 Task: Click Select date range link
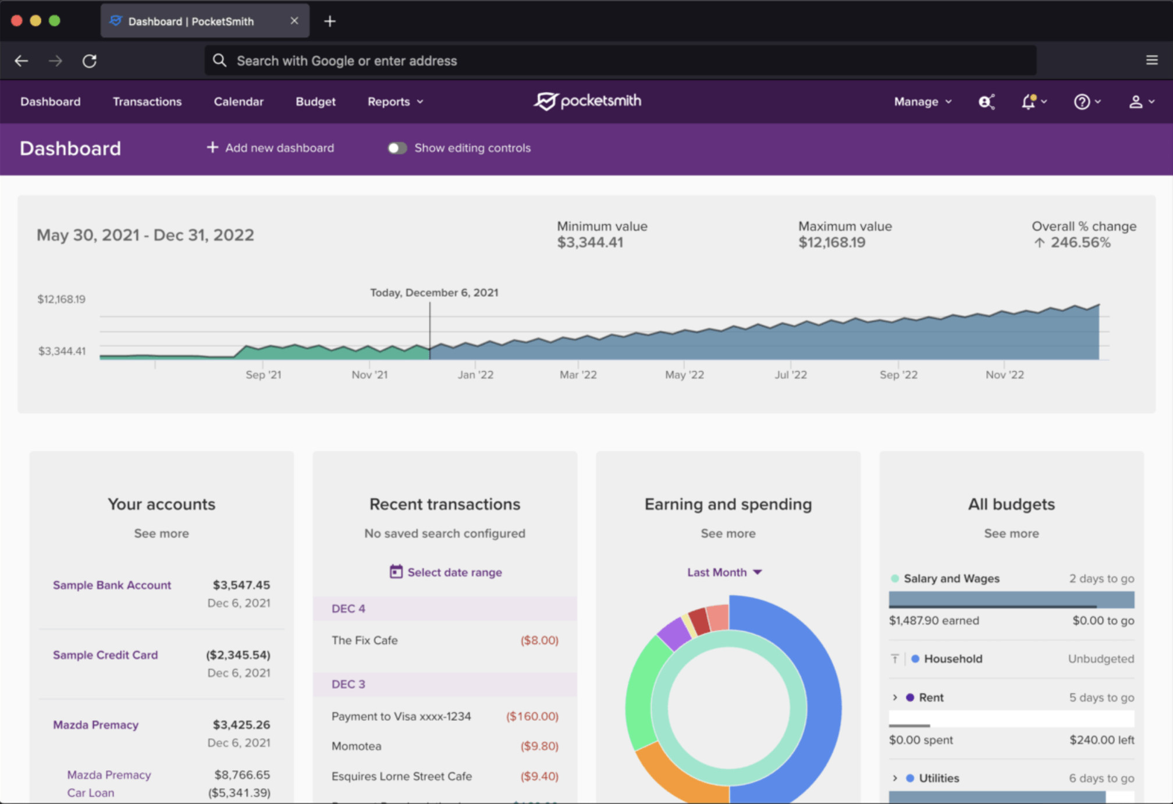(x=454, y=572)
